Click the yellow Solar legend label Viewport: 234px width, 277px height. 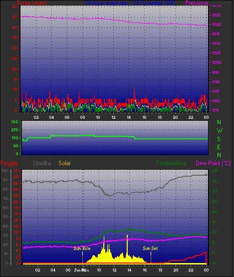(64, 163)
